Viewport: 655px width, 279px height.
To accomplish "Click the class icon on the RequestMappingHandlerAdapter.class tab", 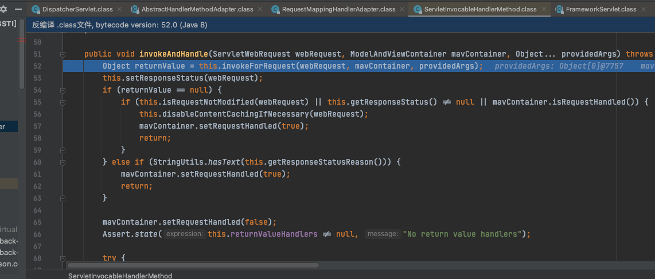I will tap(275, 9).
